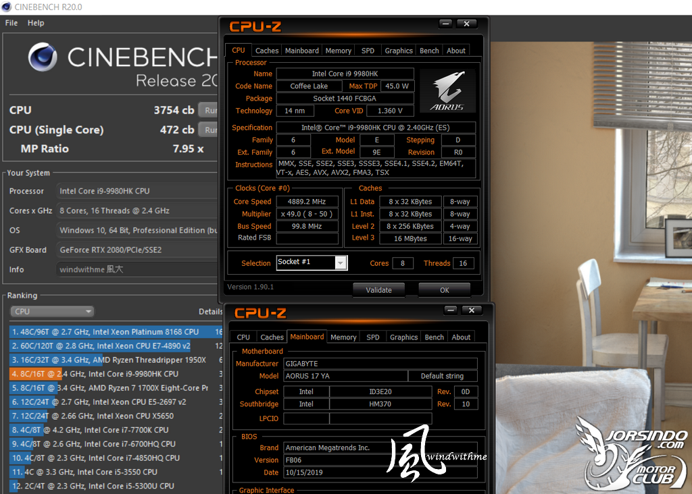
Task: Switch to SPD tab in lower CPU-Z
Action: click(x=373, y=337)
